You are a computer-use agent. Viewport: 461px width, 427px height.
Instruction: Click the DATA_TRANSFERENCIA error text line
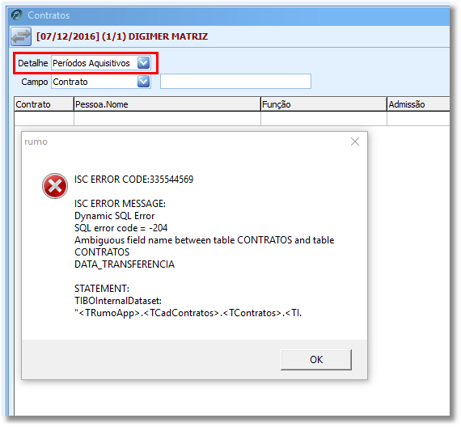[125, 264]
